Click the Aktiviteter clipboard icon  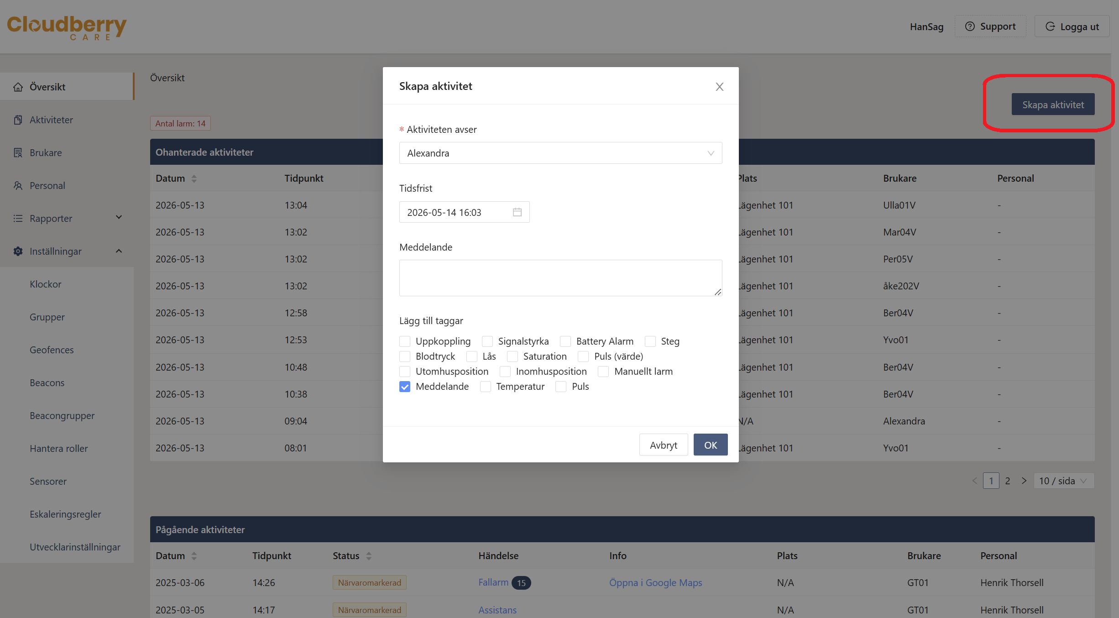tap(18, 120)
